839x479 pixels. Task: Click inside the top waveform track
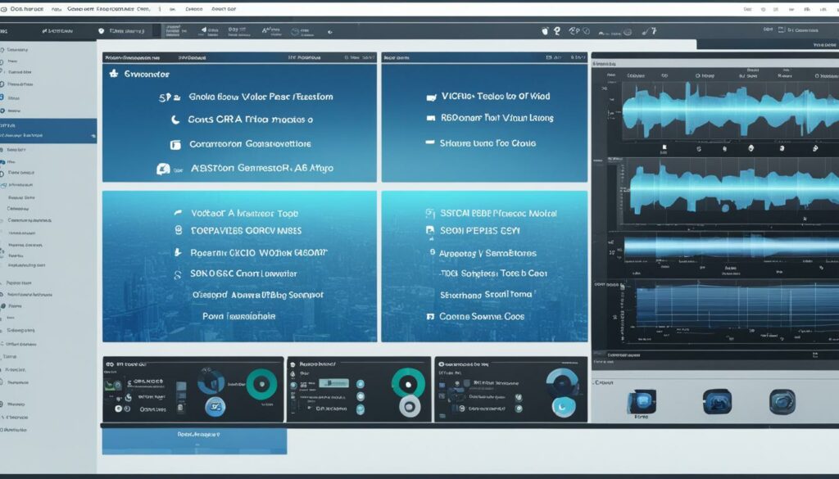[x=730, y=111]
